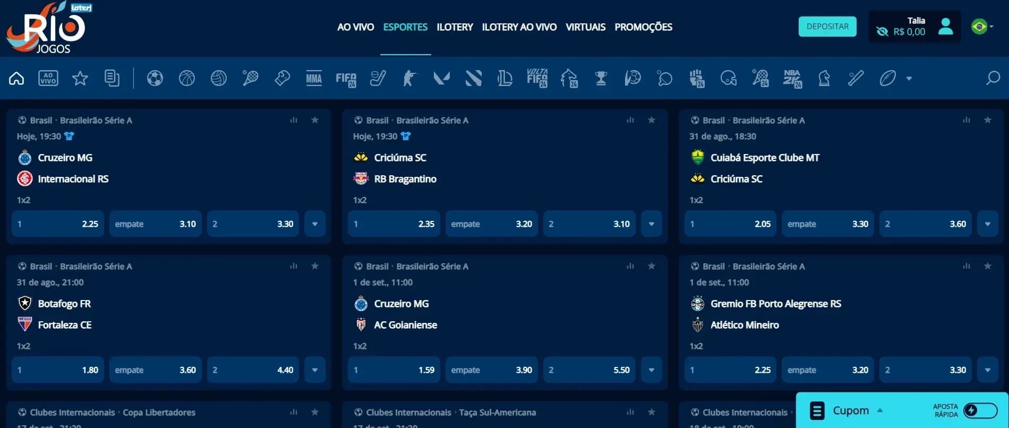Viewport: 1009px width, 428px height.
Task: Select the volleyball sport icon
Action: 218,79
